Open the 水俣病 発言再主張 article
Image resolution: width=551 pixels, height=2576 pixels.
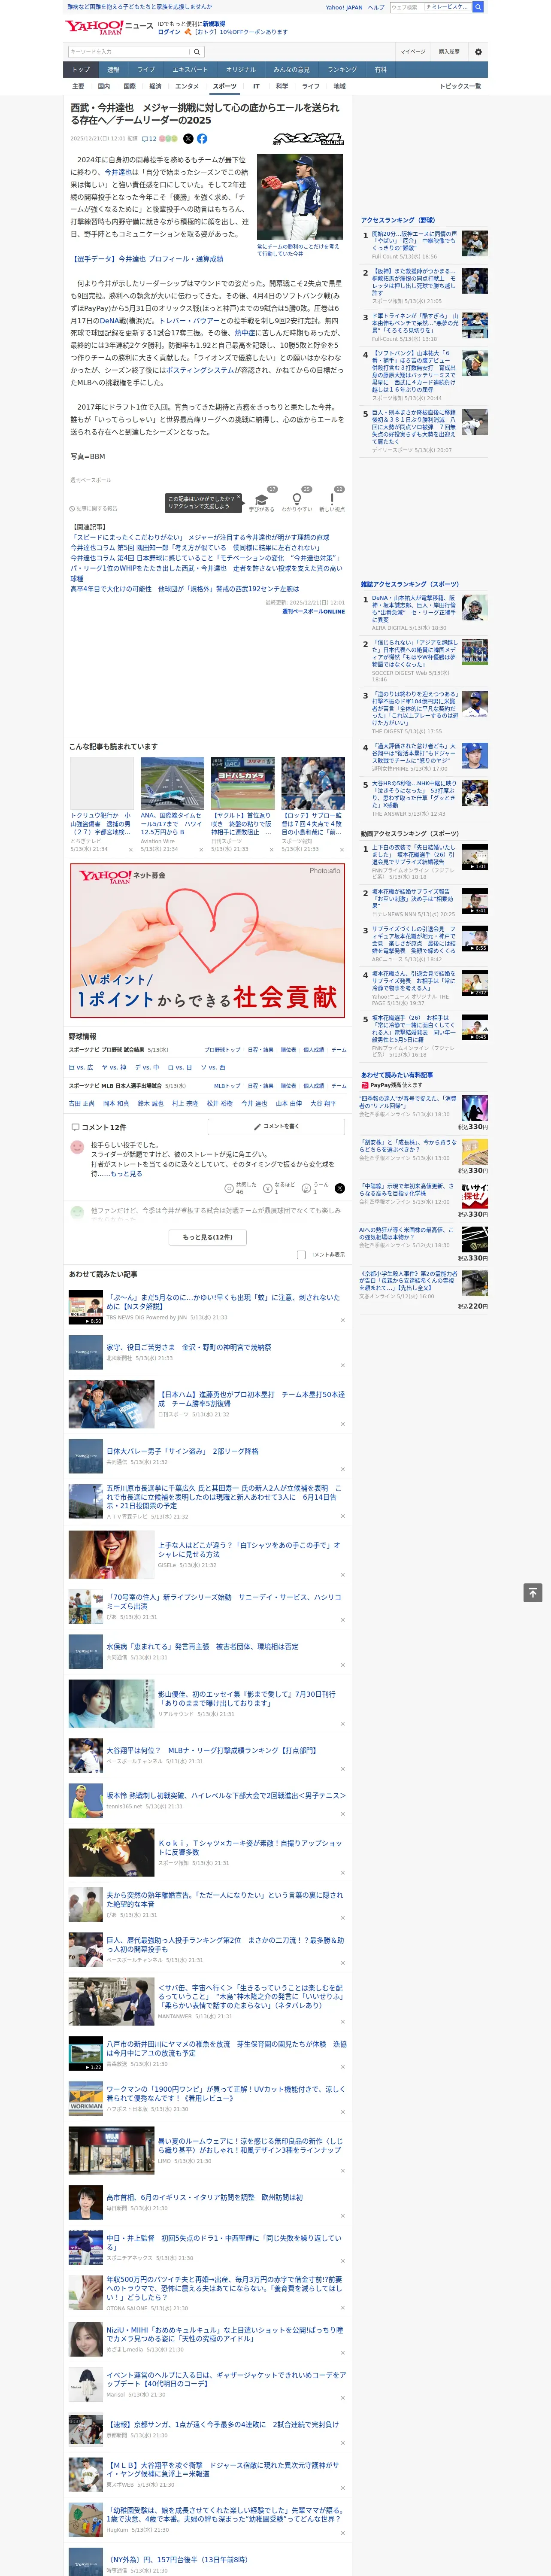(x=202, y=1646)
